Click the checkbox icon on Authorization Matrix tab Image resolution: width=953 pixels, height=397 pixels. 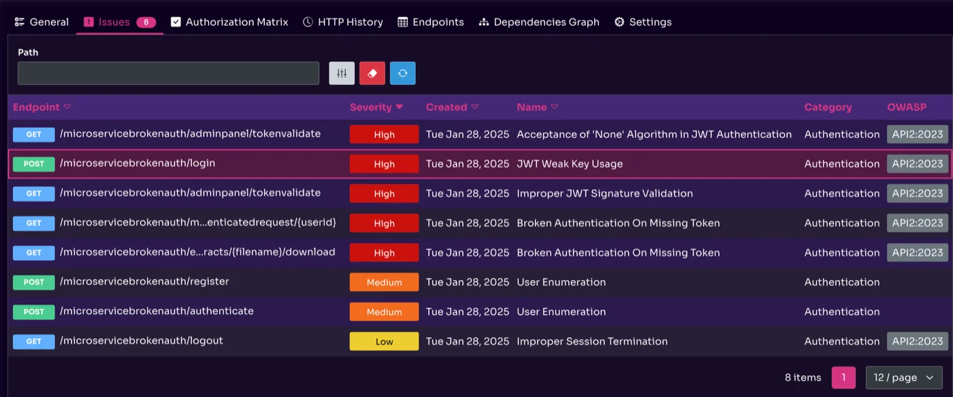tap(176, 21)
